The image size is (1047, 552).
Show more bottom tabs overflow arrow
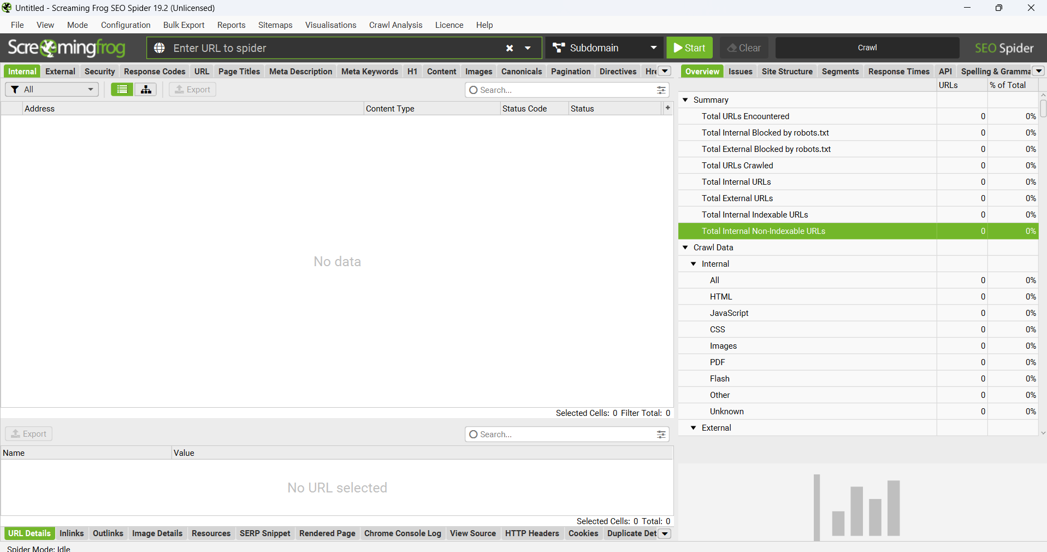pos(665,534)
